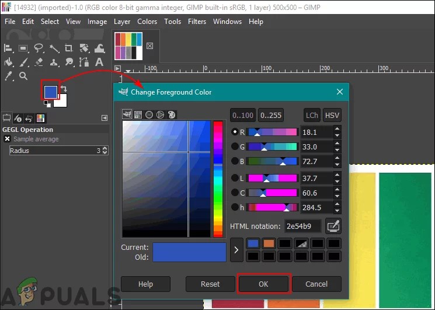Viewport: 435px width, 310px height.
Task: Select the G channel radio button
Action: click(235, 147)
